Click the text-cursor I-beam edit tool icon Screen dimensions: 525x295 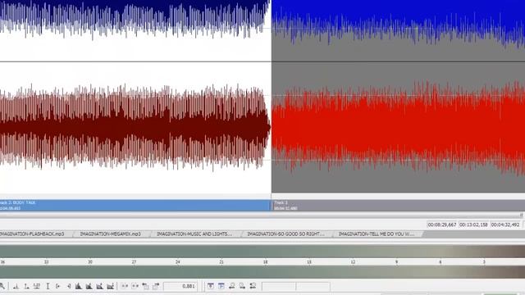click(48, 286)
